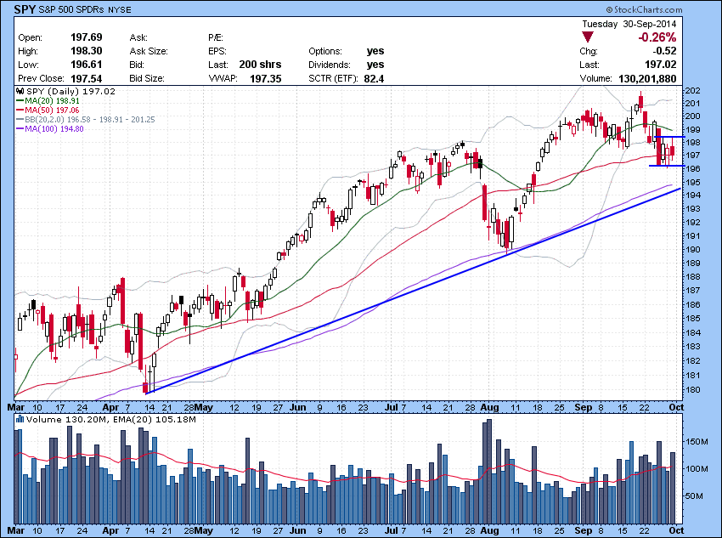
Task: Click the Volume value 130,201,880
Action: pyautogui.click(x=647, y=78)
